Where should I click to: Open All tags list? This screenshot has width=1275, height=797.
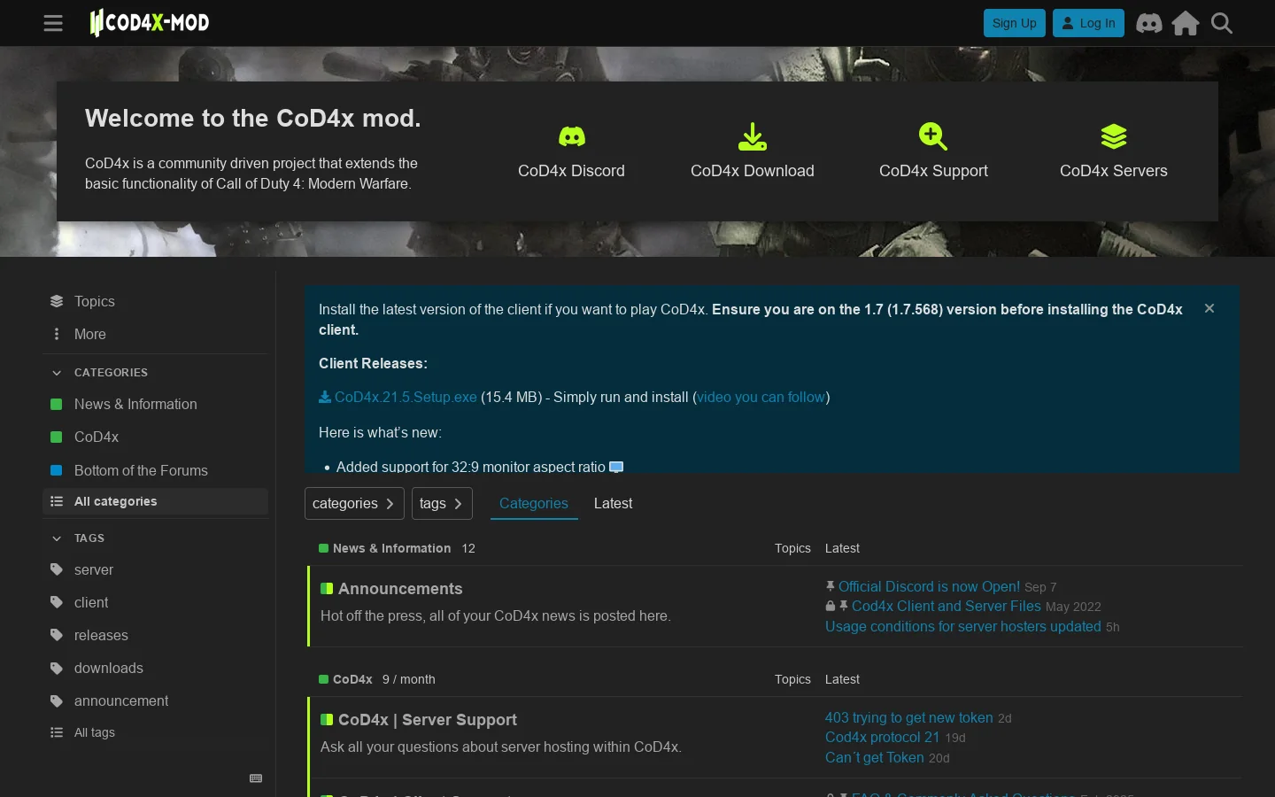tap(155, 732)
